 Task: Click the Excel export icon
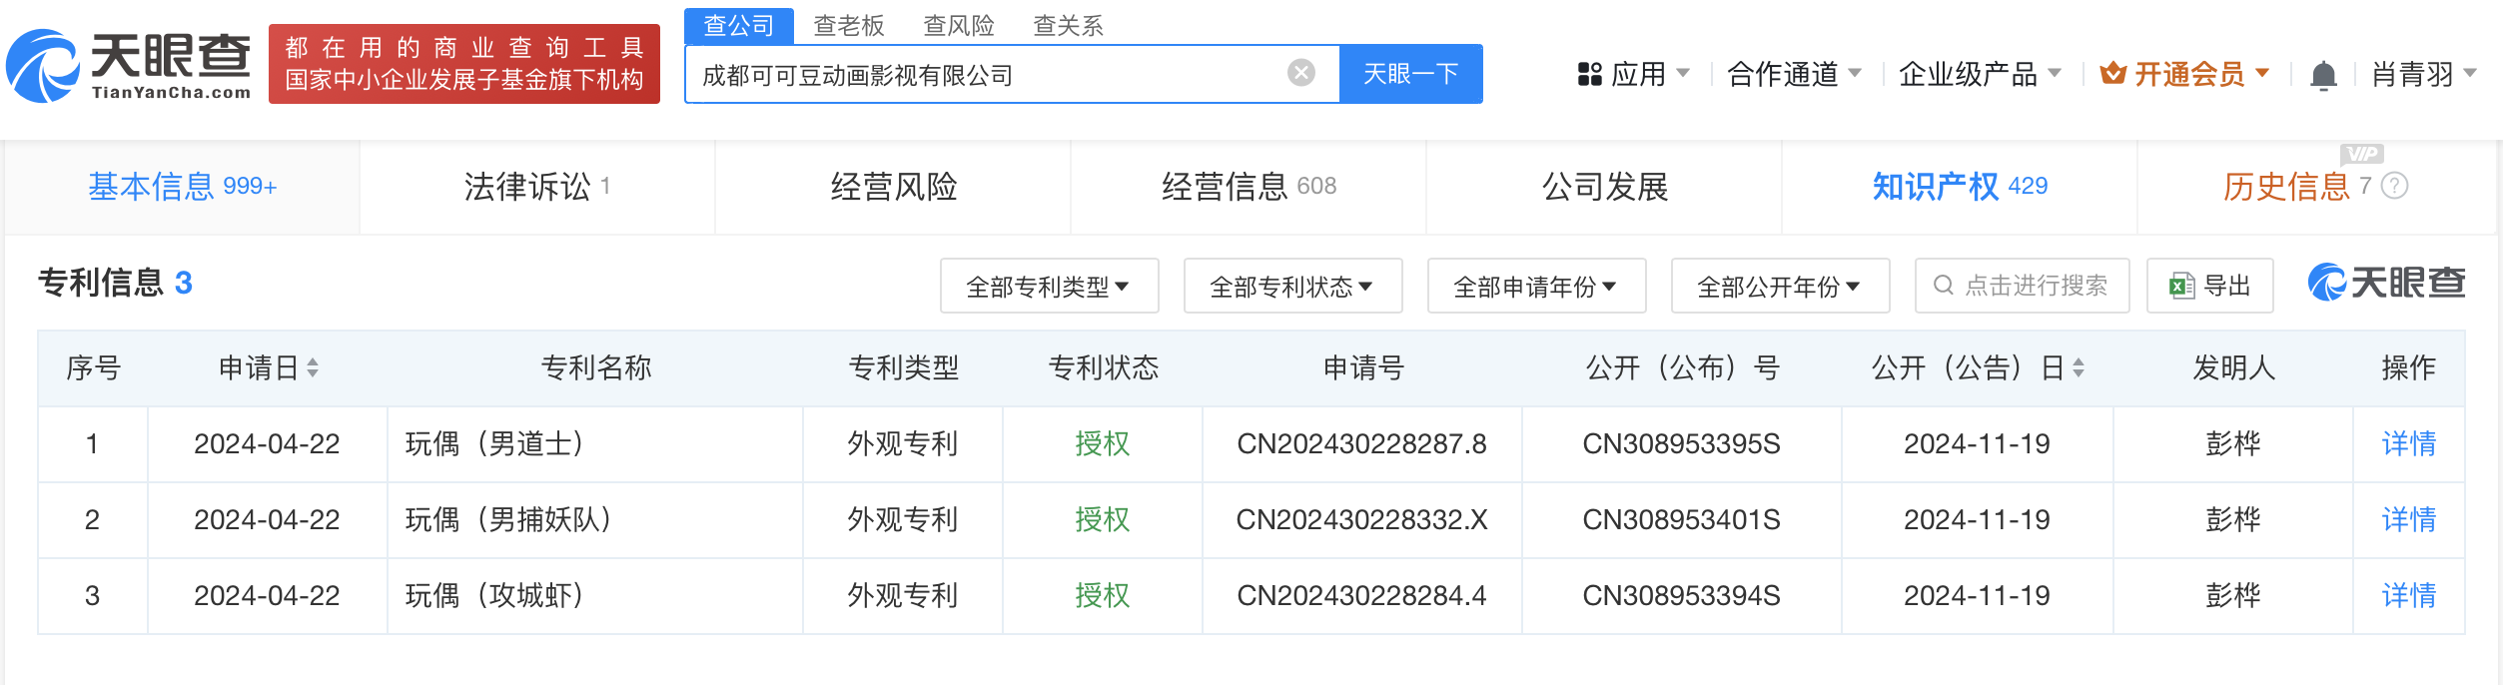pos(2181,286)
